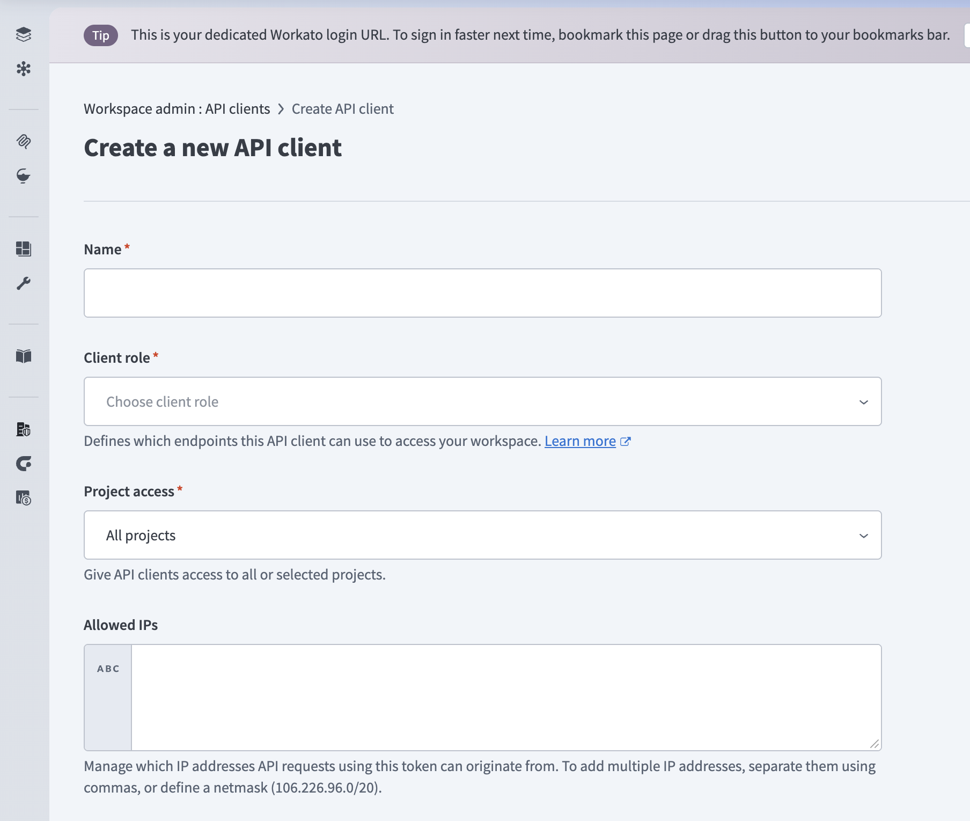Viewport: 970px width, 821px height.
Task: Open the Learn more link
Action: tap(580, 441)
